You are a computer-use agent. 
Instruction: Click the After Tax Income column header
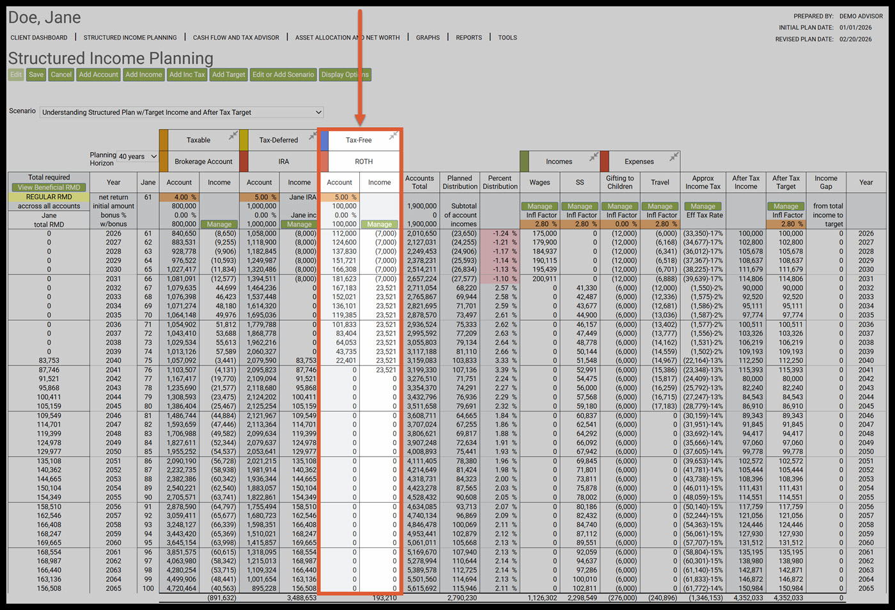[745, 183]
